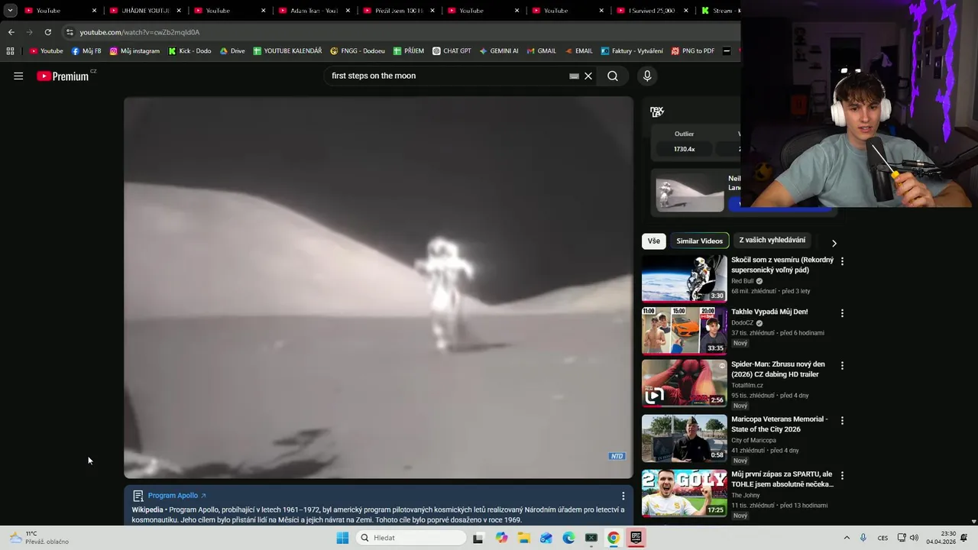
Task: Open the Drive bookmark
Action: (232, 51)
